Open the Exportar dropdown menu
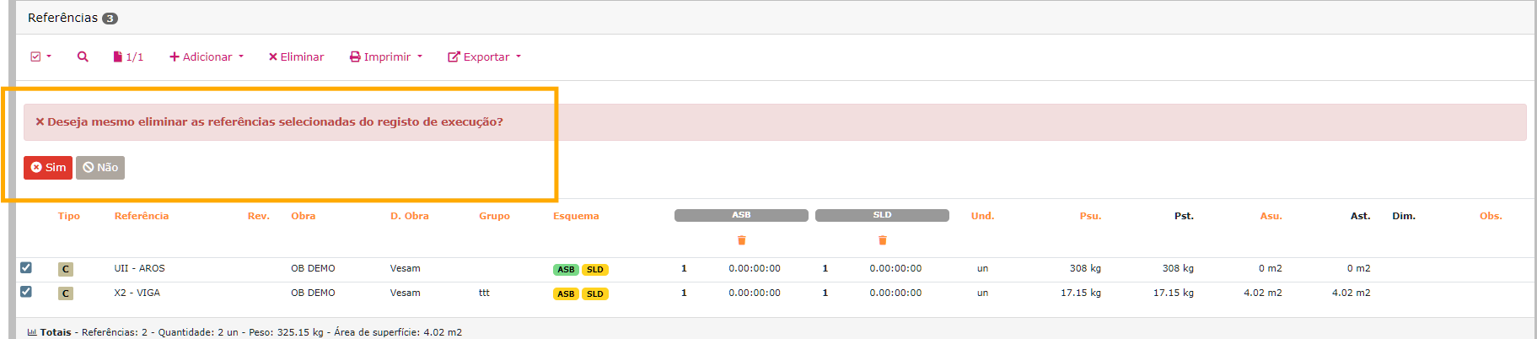 [485, 56]
